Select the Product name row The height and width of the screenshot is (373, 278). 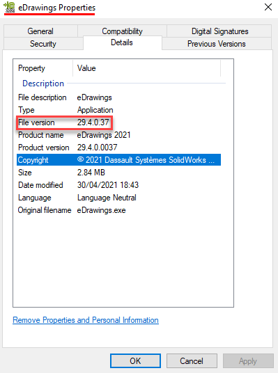tap(118, 135)
